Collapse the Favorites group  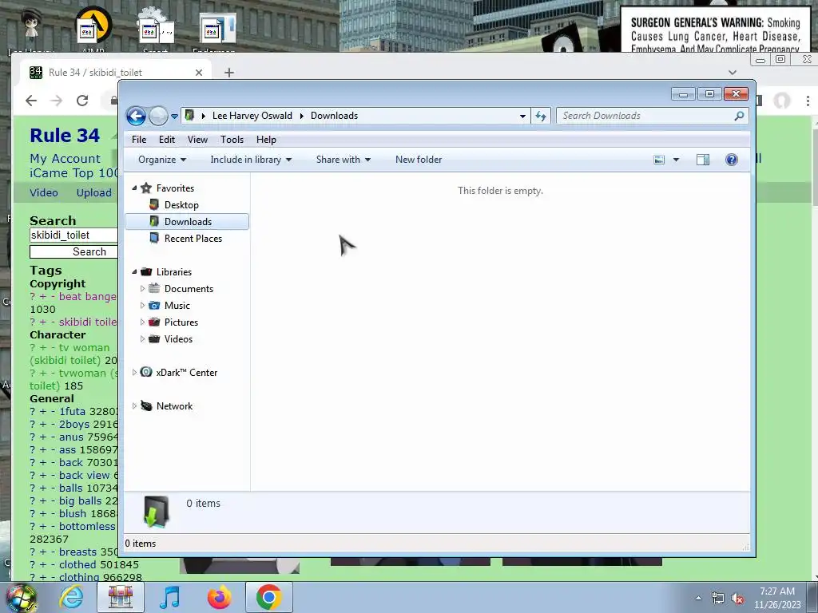coord(134,188)
